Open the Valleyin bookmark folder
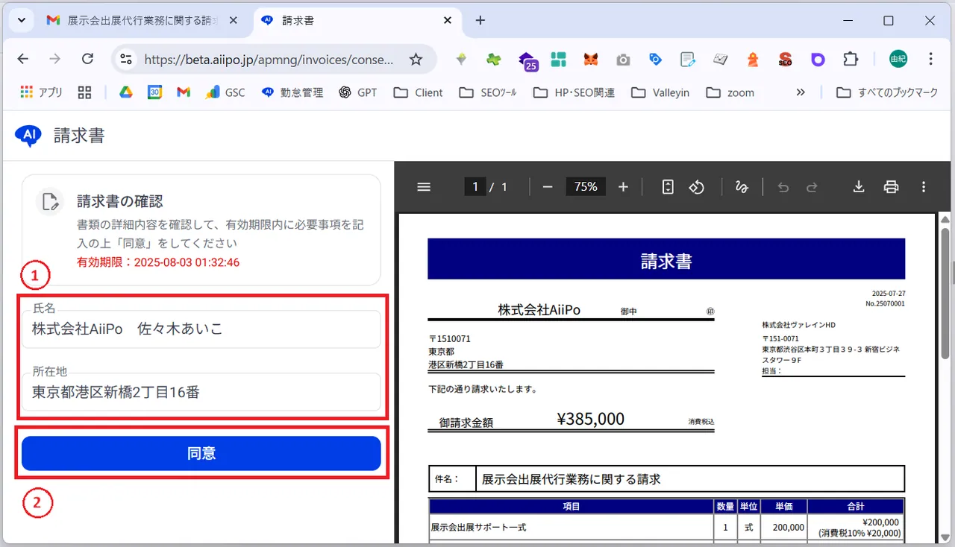The image size is (955, 547). coord(660,92)
